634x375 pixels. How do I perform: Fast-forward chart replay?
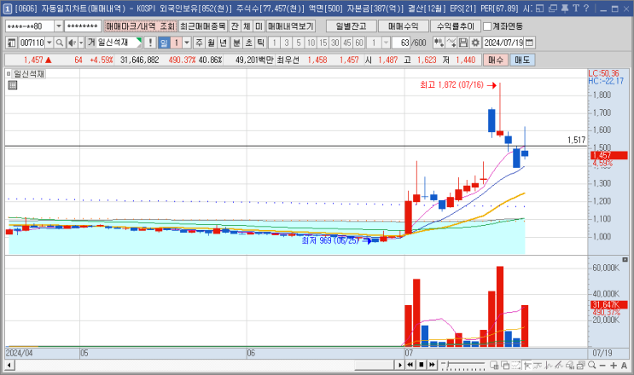[433, 365]
